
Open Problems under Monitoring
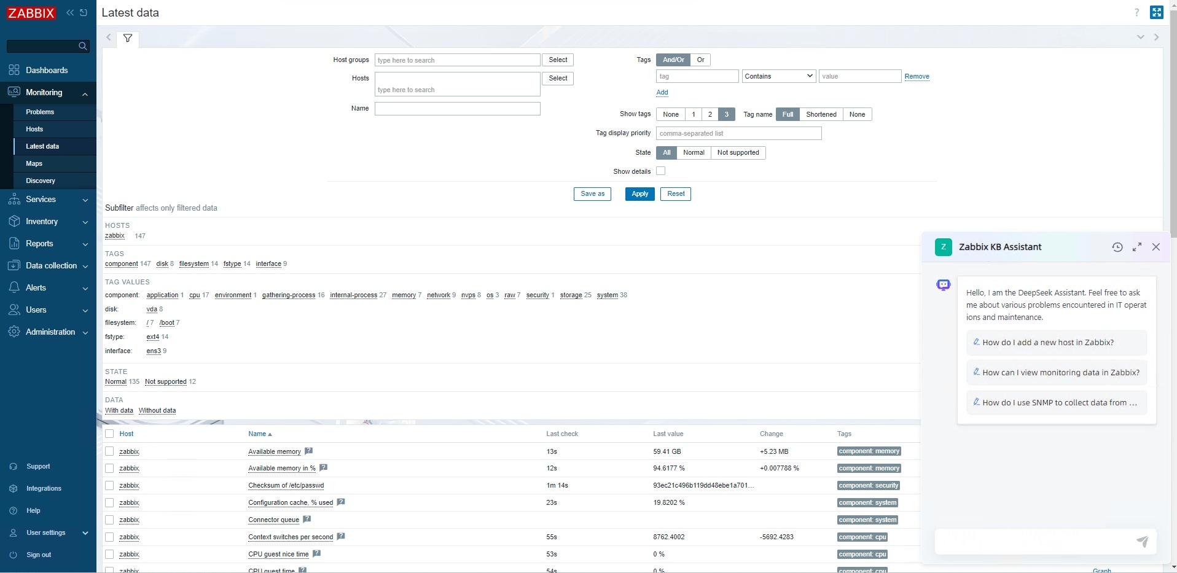pos(40,112)
